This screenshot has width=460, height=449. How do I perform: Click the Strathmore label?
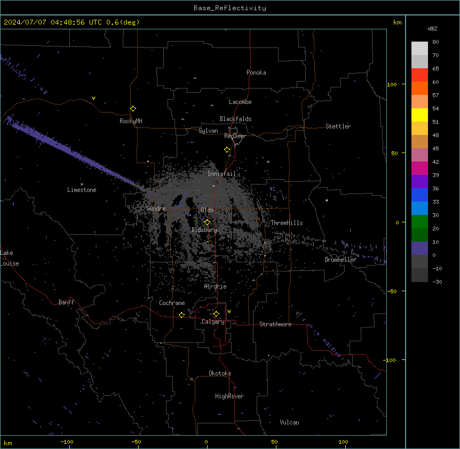(275, 324)
